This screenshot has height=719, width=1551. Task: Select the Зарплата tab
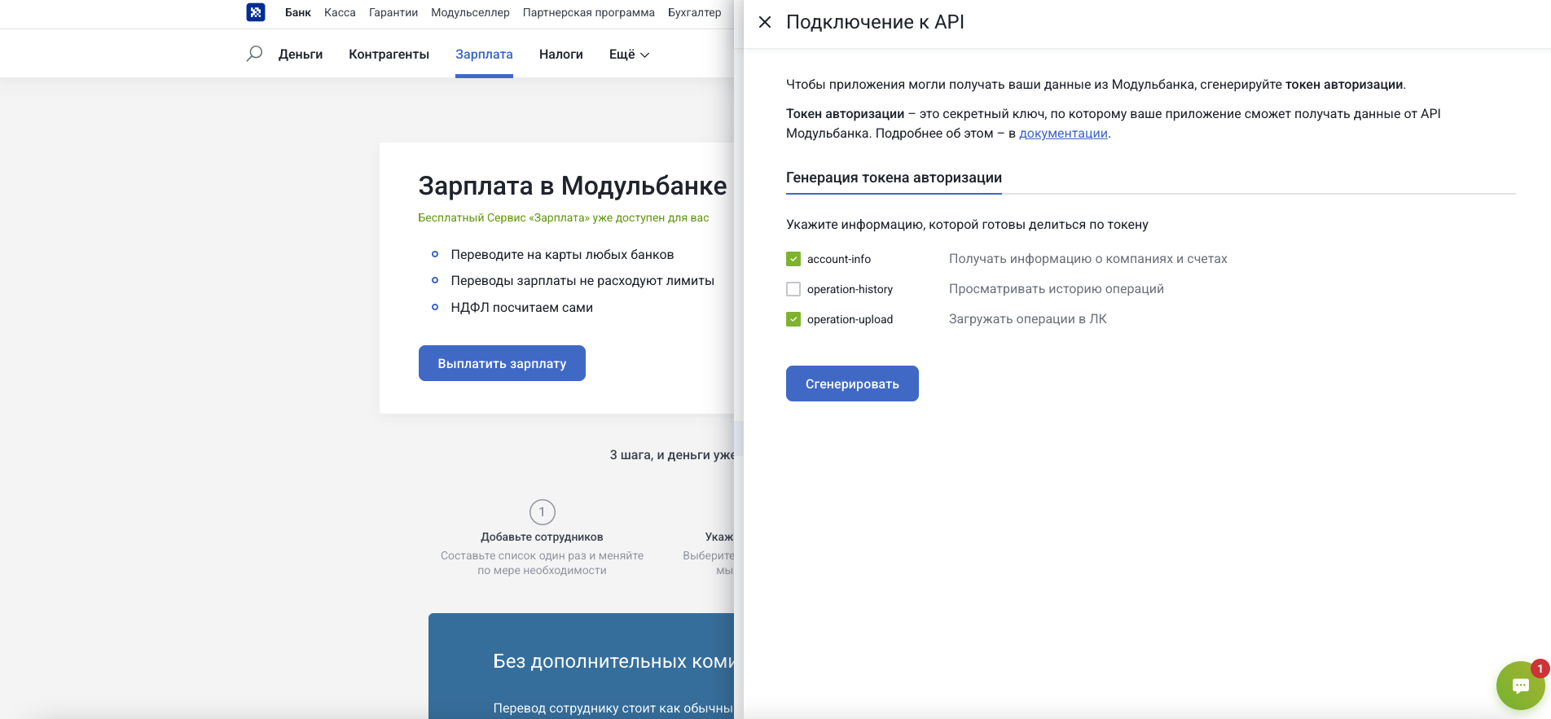[484, 55]
